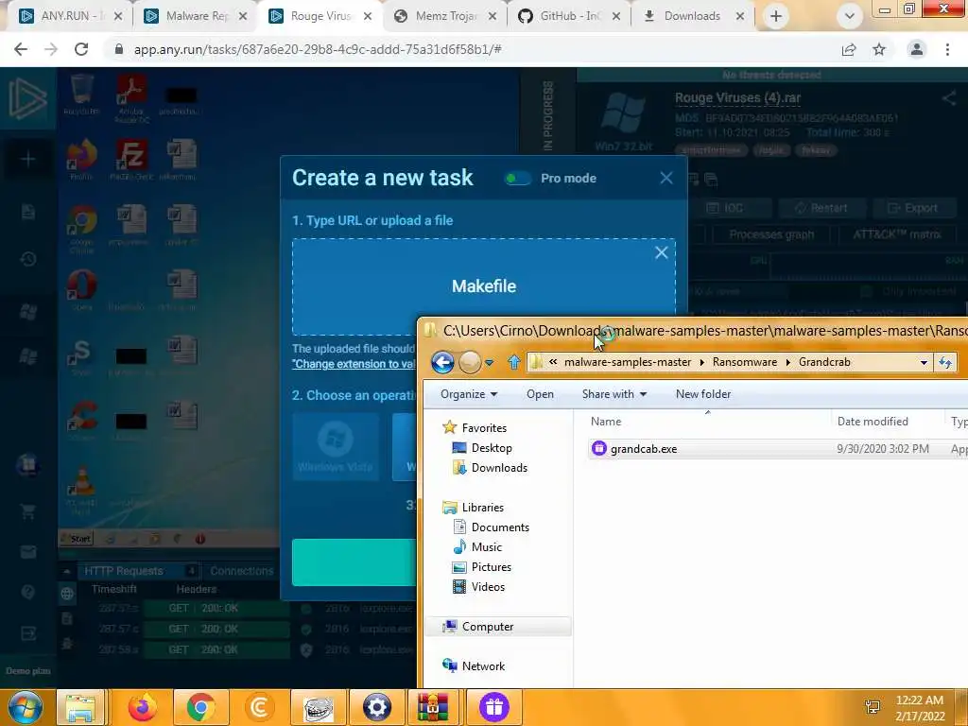
Task: Click the new task plus icon in sidebar
Action: click(x=27, y=160)
